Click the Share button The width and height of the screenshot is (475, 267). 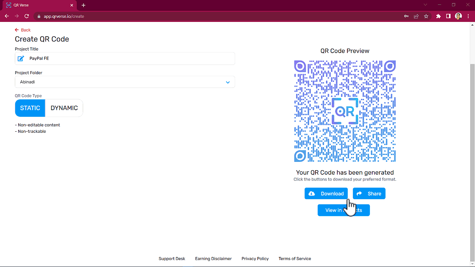click(x=369, y=194)
